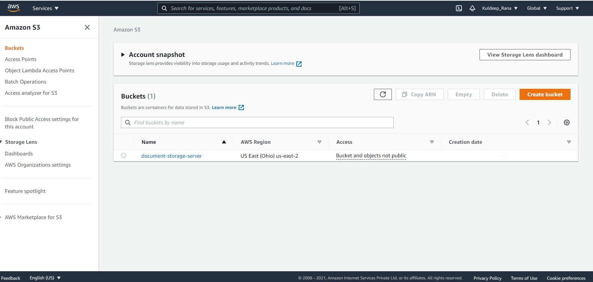Click page number 1 in pagination
Image resolution: width=593 pixels, height=282 pixels.
click(x=538, y=122)
